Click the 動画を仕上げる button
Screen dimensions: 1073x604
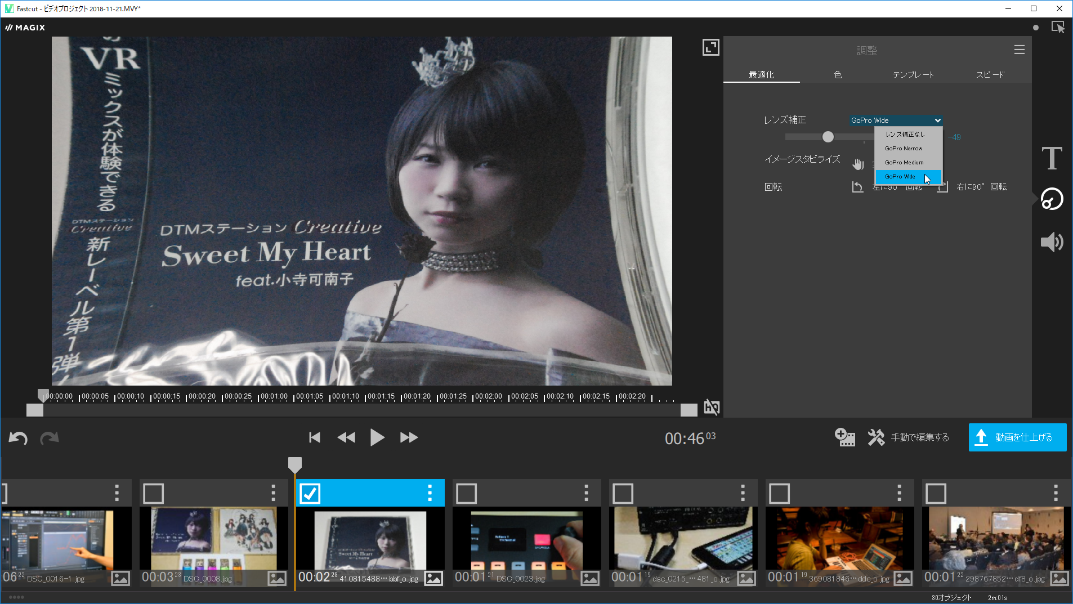(1017, 437)
